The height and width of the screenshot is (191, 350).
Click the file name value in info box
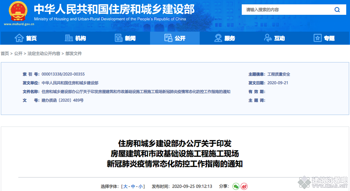136,92
